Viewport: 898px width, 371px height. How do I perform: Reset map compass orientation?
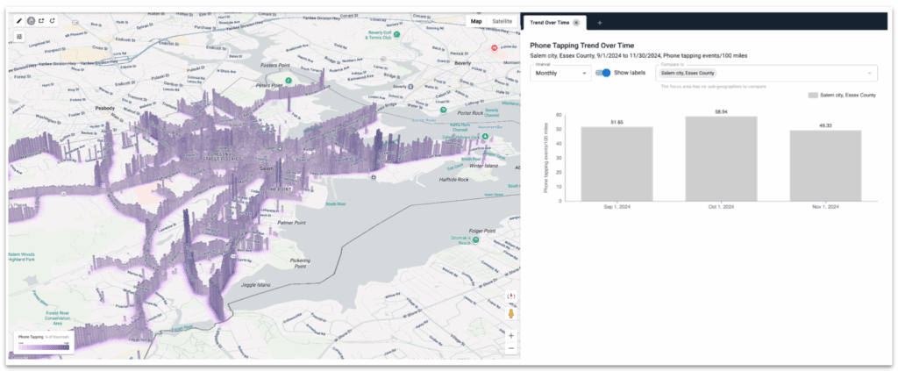tap(510, 296)
